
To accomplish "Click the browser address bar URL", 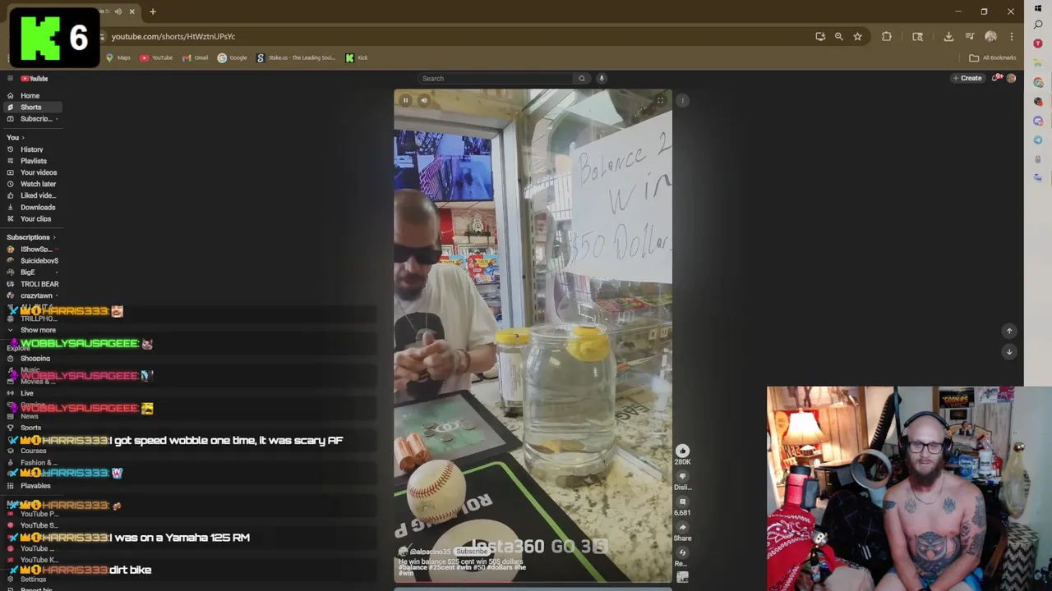I will (173, 37).
